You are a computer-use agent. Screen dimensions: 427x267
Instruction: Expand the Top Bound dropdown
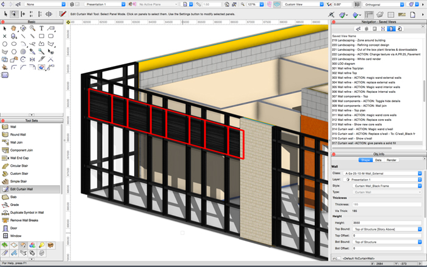pyautogui.click(x=387, y=229)
